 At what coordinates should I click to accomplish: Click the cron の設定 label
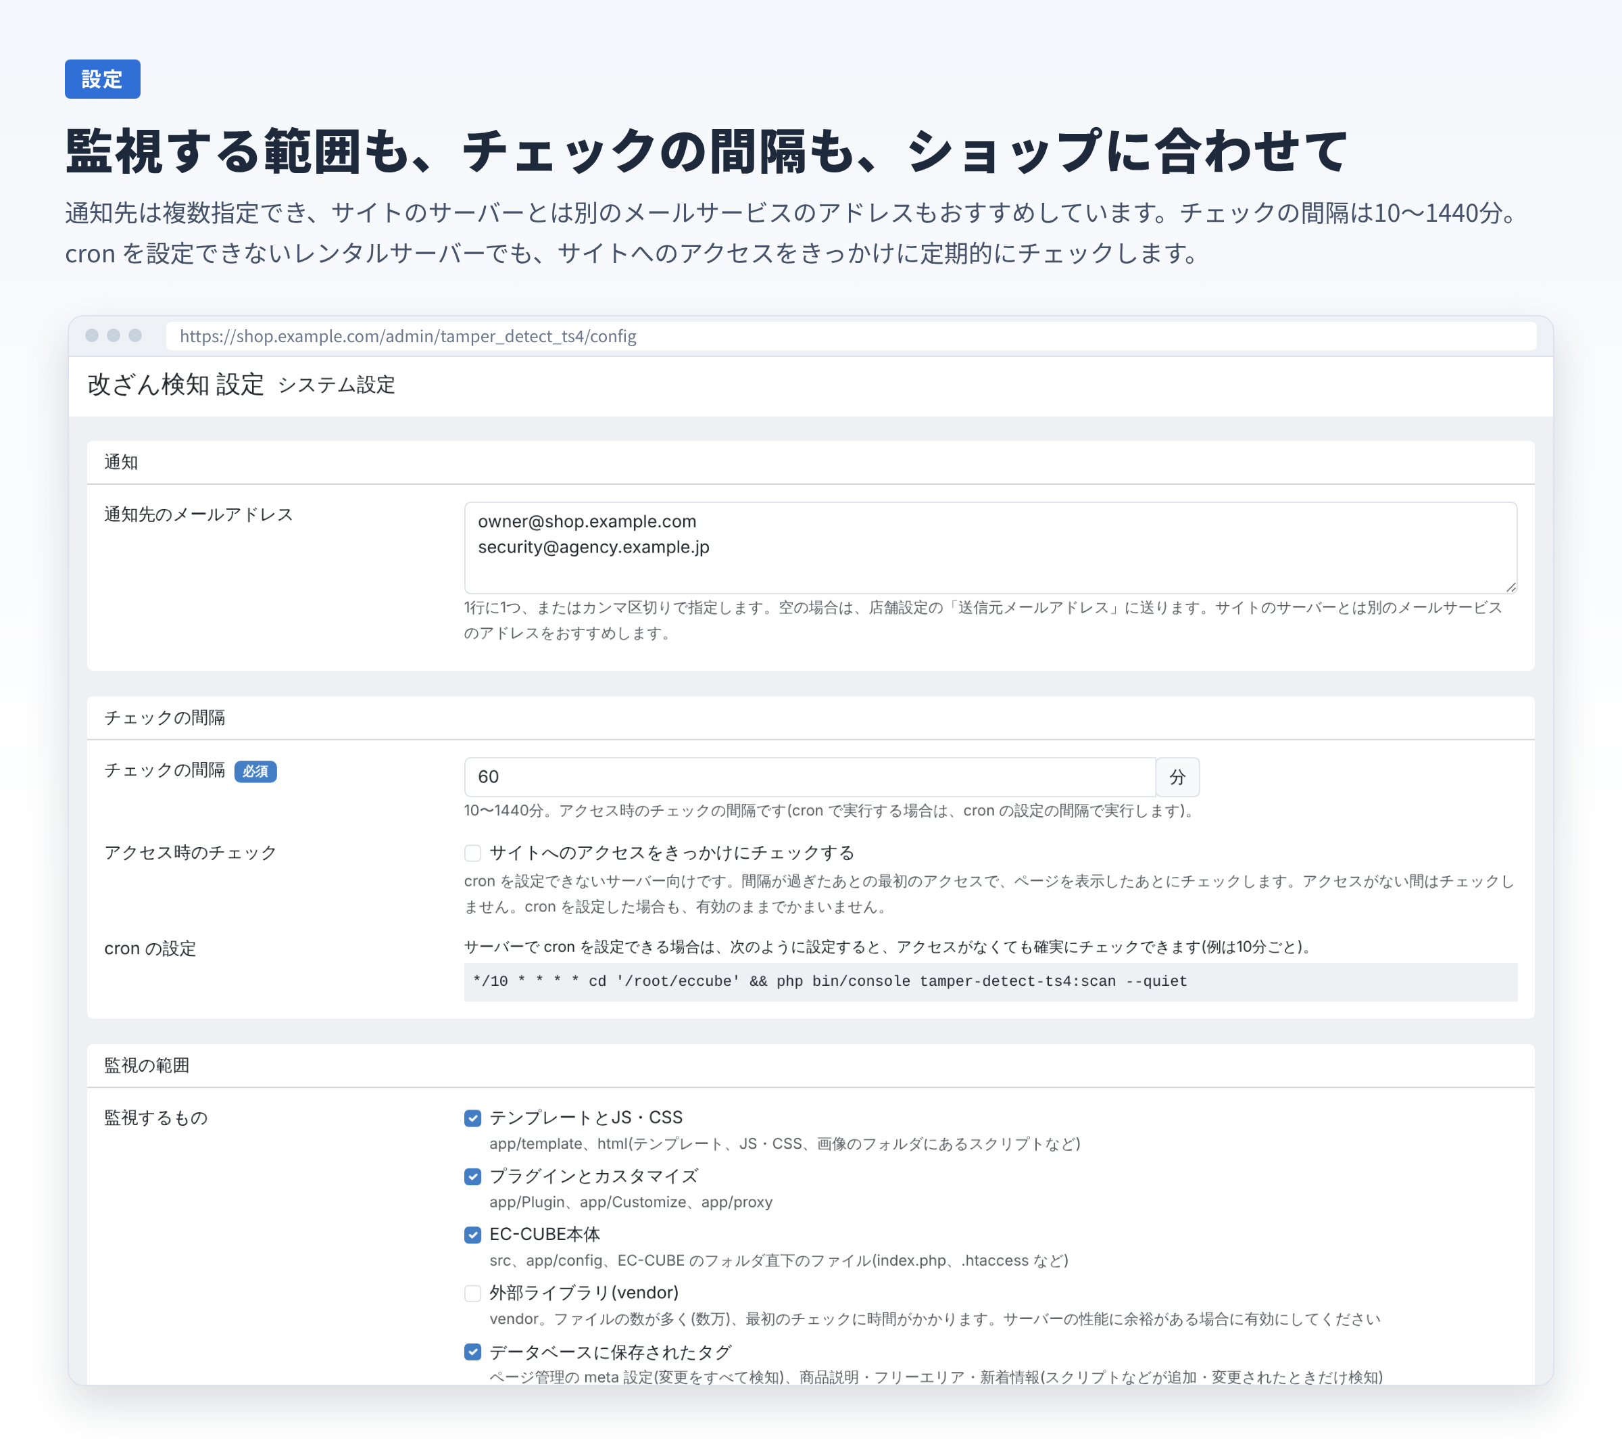(x=150, y=948)
